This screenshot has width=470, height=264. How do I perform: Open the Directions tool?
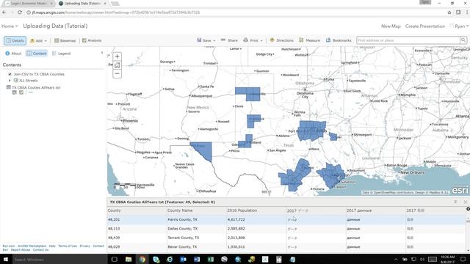click(281, 40)
